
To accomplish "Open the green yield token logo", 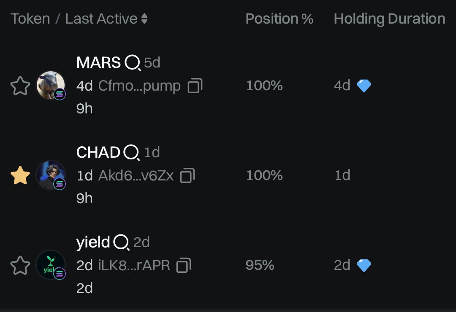I will 51,265.
